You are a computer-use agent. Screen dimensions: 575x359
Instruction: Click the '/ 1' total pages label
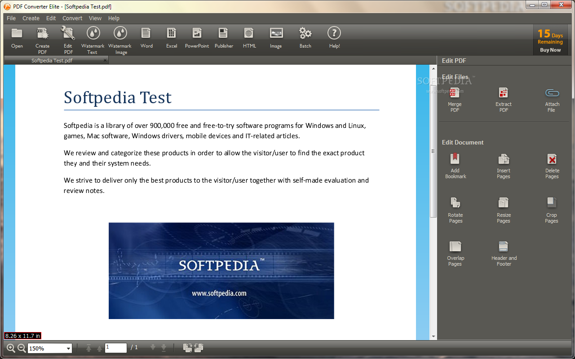[x=134, y=348]
